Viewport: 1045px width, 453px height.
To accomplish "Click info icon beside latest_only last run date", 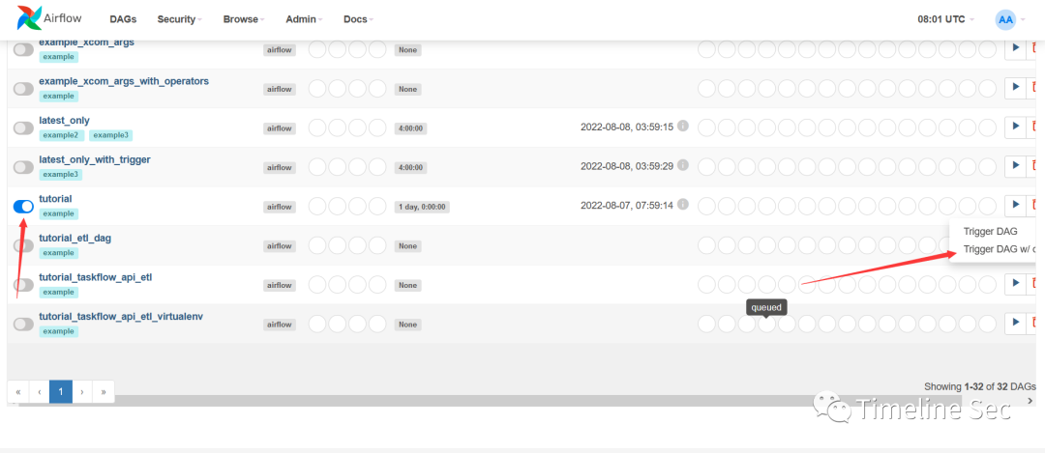I will (682, 125).
